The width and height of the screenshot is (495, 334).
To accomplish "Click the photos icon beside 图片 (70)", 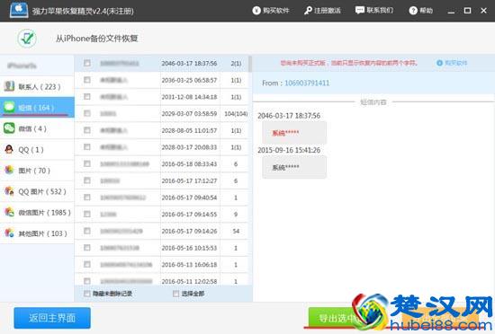I will (x=9, y=170).
